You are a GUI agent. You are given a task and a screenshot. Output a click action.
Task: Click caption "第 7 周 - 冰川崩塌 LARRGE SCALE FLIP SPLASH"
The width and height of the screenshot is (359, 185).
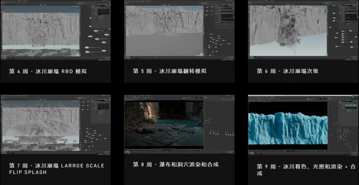click(57, 169)
